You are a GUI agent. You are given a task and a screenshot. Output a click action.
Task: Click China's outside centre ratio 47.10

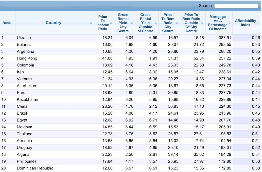[199, 106]
